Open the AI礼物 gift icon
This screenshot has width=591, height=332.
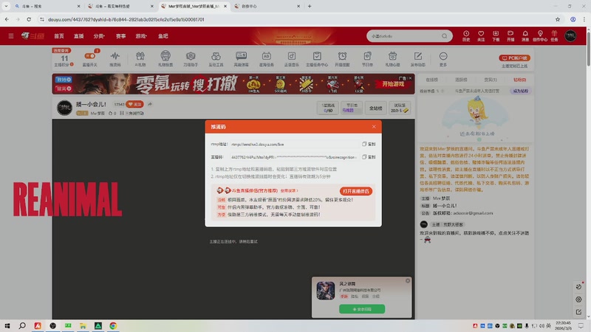coord(140,59)
